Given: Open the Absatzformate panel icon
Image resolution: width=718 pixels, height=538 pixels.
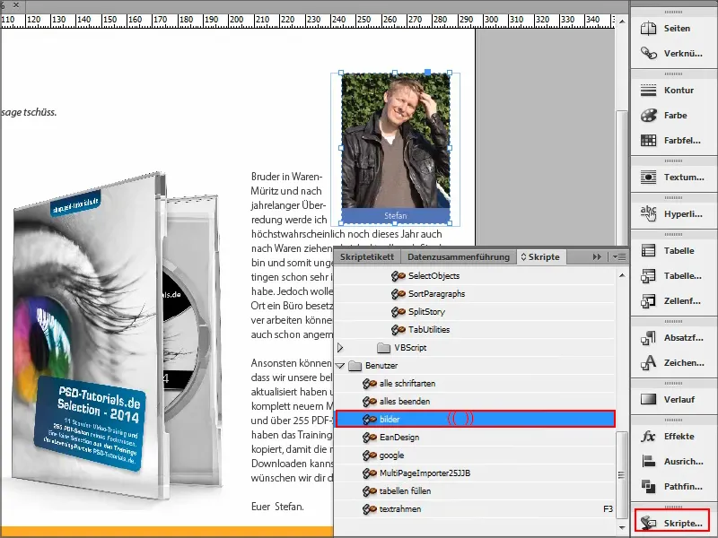Looking at the screenshot, I should [648, 338].
